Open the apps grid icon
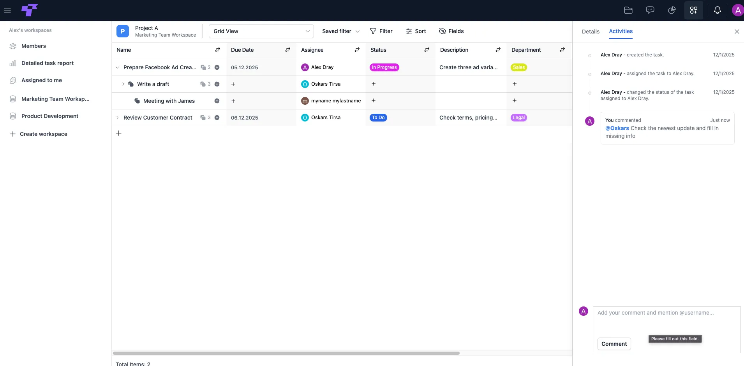744x366 pixels. (x=694, y=10)
